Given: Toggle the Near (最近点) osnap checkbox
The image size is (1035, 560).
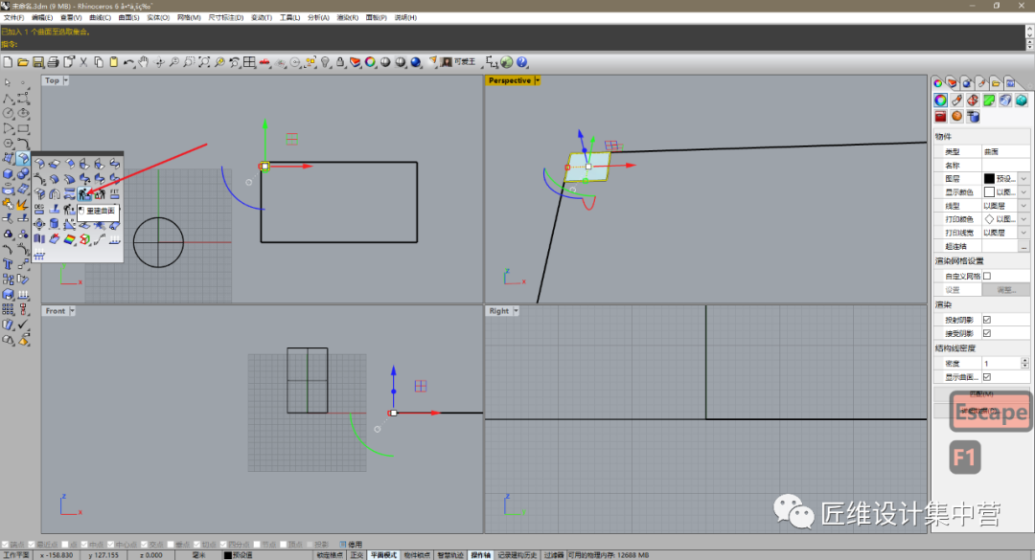Looking at the screenshot, I should (32, 545).
